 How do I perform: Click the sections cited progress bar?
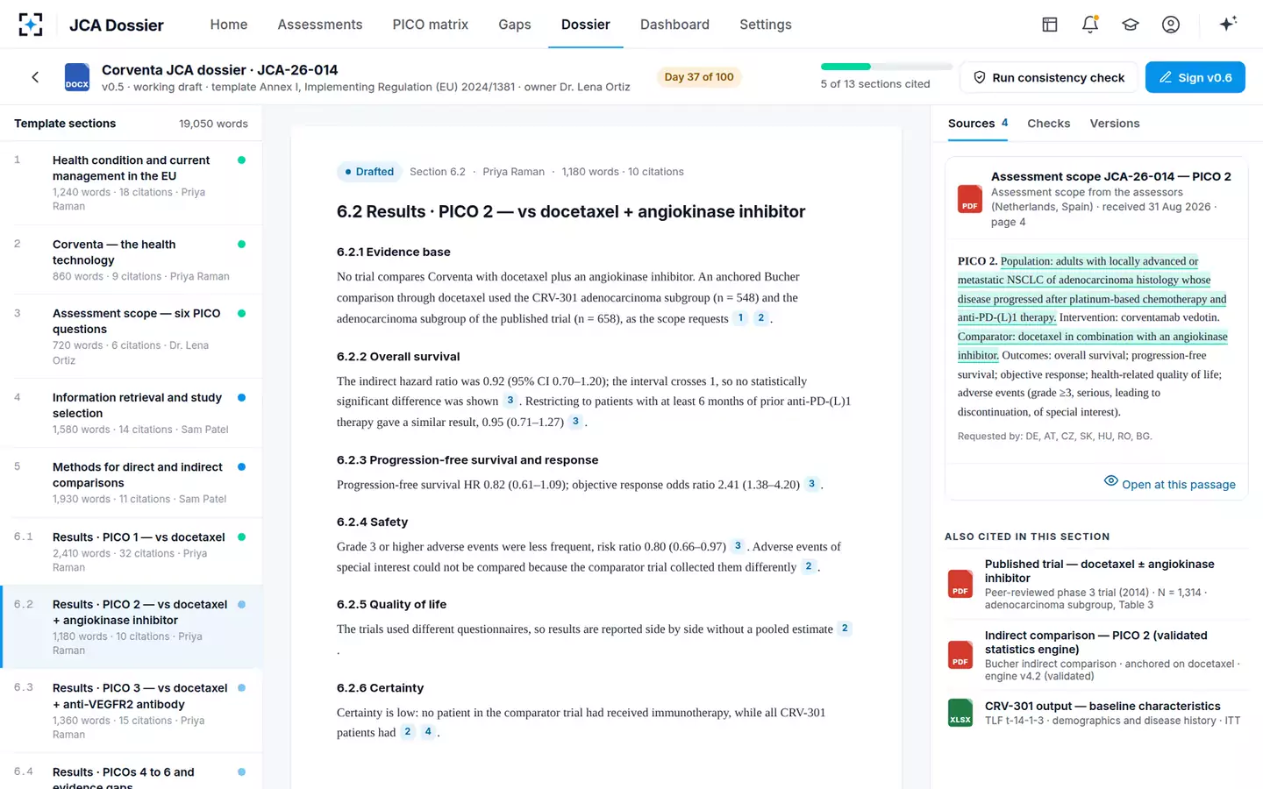click(x=887, y=67)
